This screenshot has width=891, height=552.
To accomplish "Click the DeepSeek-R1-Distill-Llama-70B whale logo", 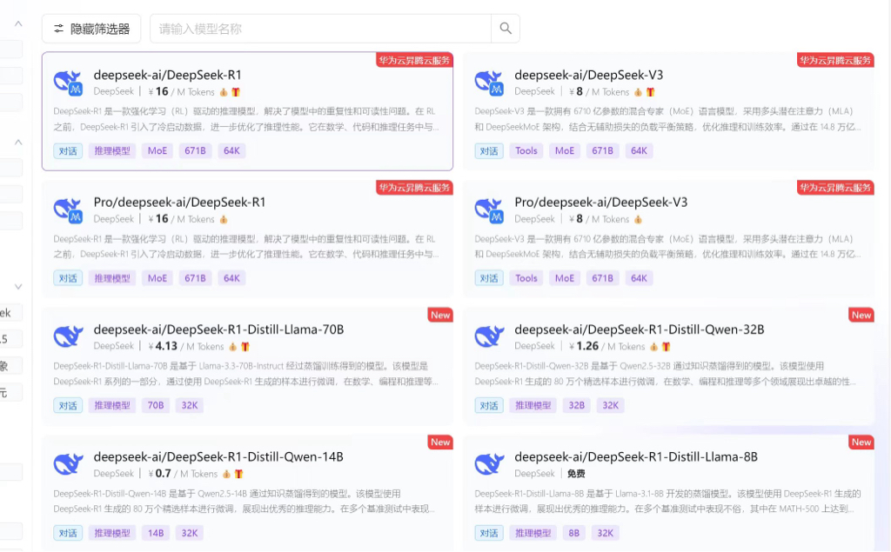I will pyautogui.click(x=68, y=336).
